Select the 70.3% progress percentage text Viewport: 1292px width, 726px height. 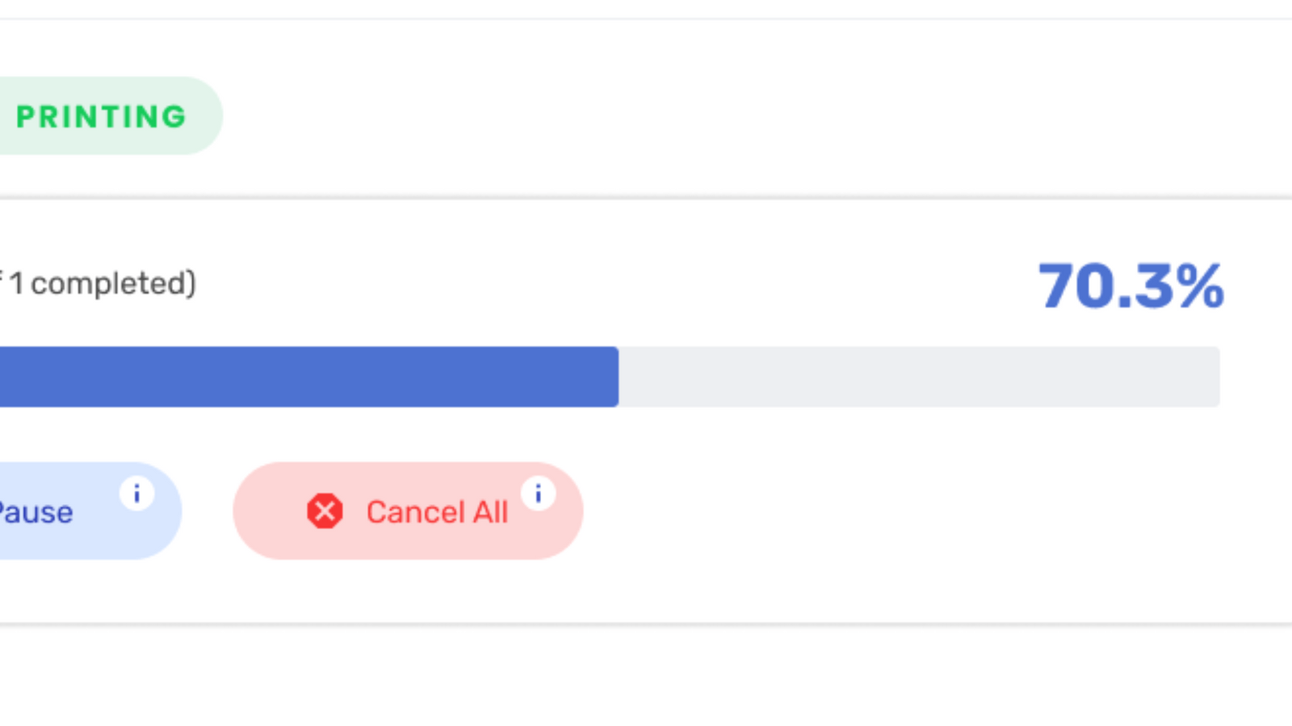pyautogui.click(x=1130, y=286)
